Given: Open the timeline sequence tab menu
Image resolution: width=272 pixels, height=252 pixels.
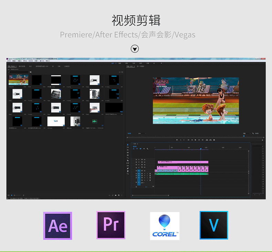Looking at the screenshot, I should (138, 144).
